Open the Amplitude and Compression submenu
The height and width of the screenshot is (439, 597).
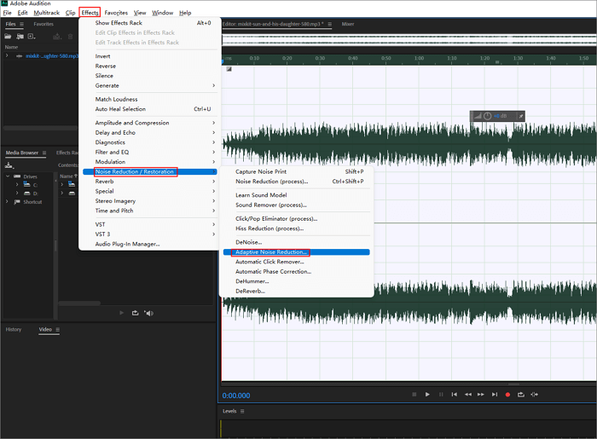[x=150, y=123]
